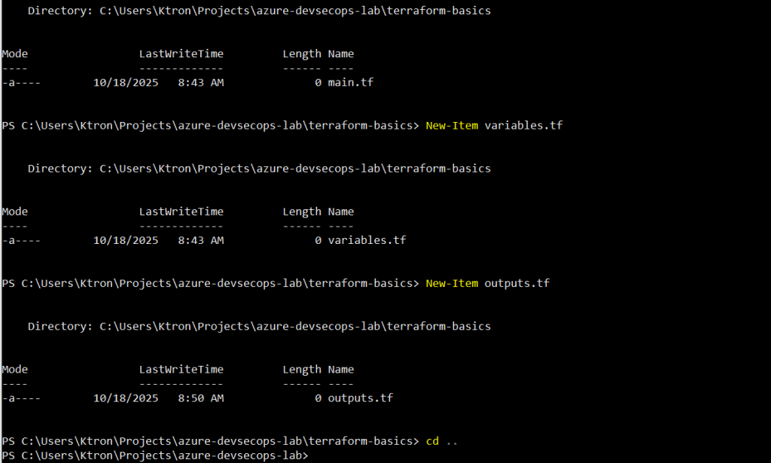Click the variables.tf argument after New-Item
This screenshot has height=463, width=771.
523,126
